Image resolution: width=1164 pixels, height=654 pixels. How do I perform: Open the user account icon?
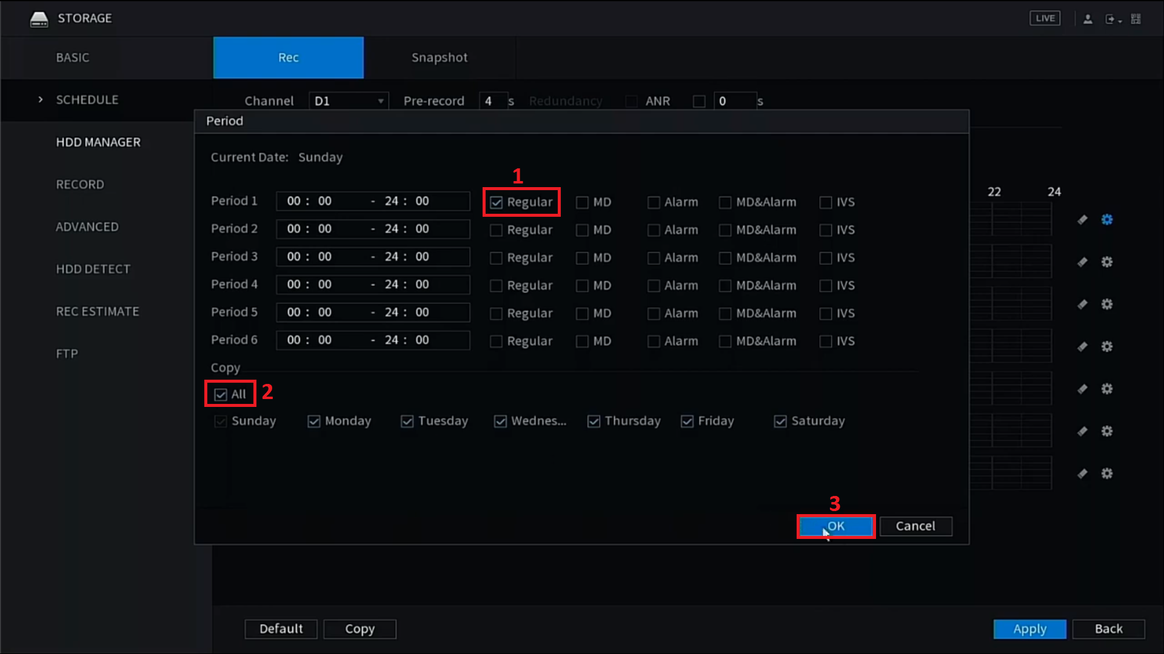pos(1088,19)
